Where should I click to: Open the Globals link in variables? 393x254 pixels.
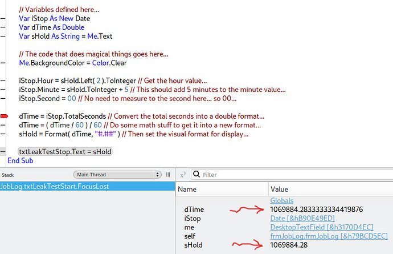click(x=281, y=200)
